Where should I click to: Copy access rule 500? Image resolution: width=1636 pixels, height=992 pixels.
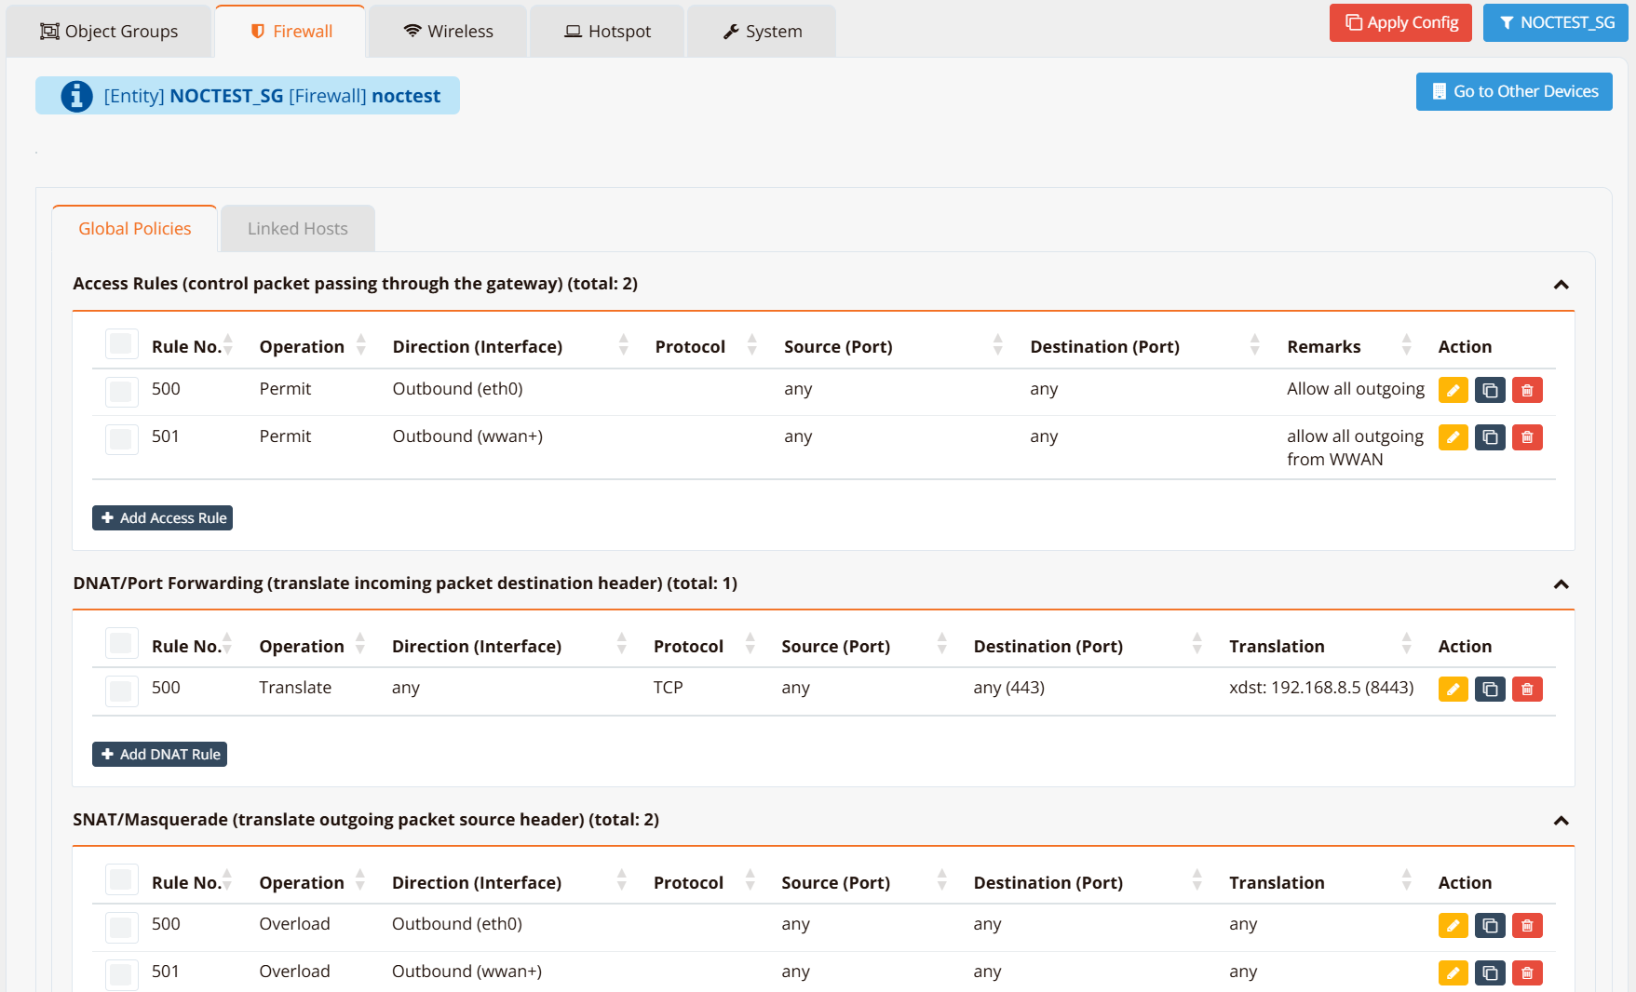(1490, 391)
